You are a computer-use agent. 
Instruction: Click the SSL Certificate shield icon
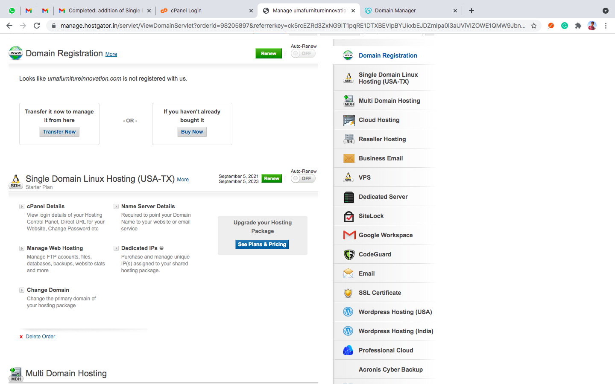348,293
